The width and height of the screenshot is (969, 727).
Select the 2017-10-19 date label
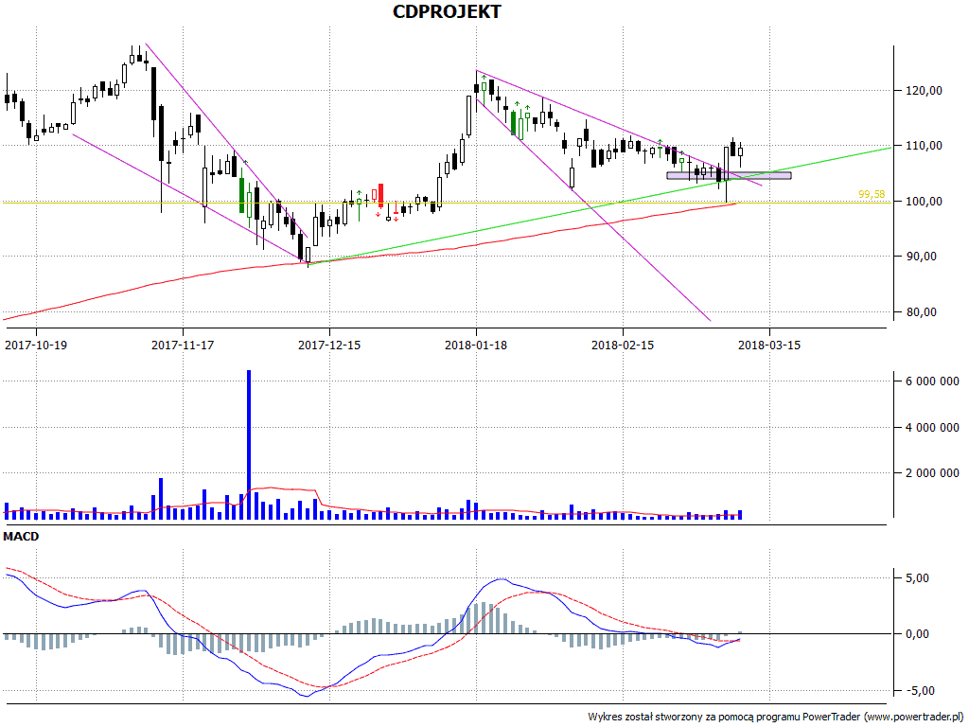tap(36, 345)
